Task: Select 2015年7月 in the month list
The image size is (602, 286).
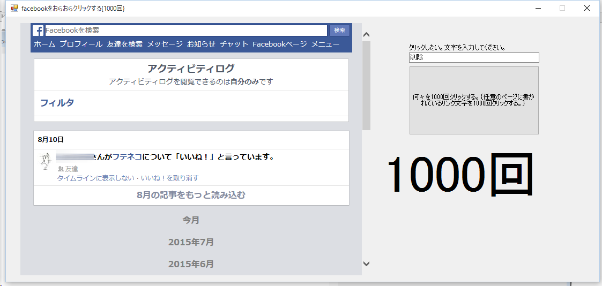Action: (191, 242)
